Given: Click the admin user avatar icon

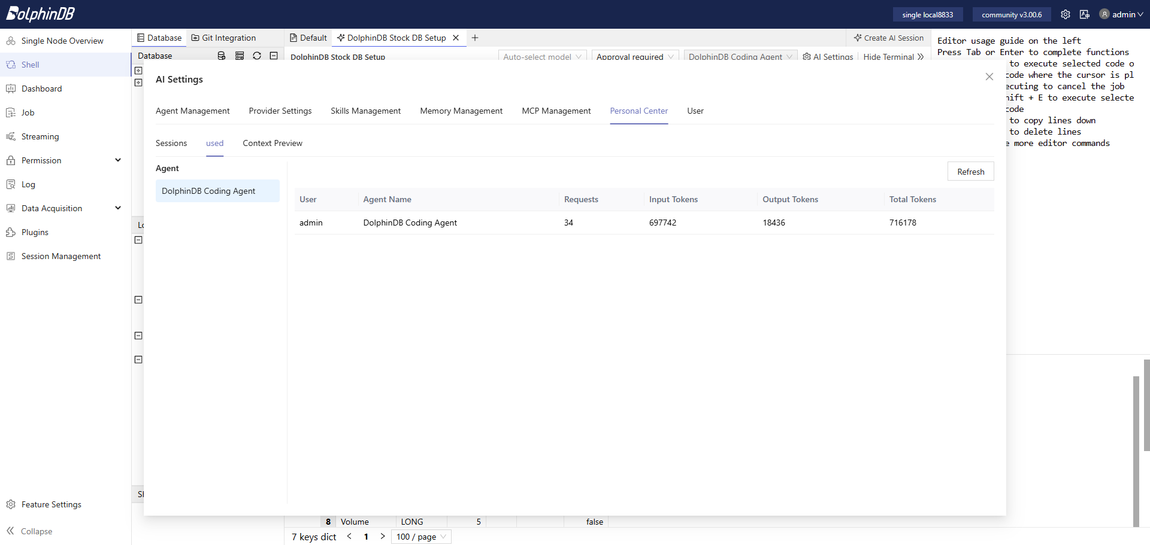Looking at the screenshot, I should pyautogui.click(x=1104, y=14).
